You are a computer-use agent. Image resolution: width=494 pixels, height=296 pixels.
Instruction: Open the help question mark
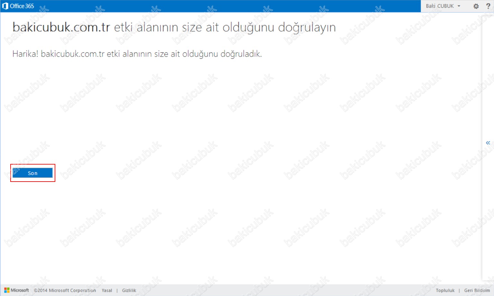488,6
